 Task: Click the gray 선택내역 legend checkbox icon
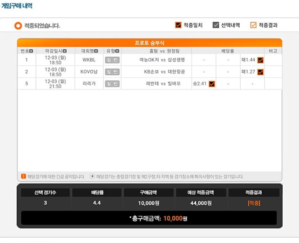click(x=216, y=25)
